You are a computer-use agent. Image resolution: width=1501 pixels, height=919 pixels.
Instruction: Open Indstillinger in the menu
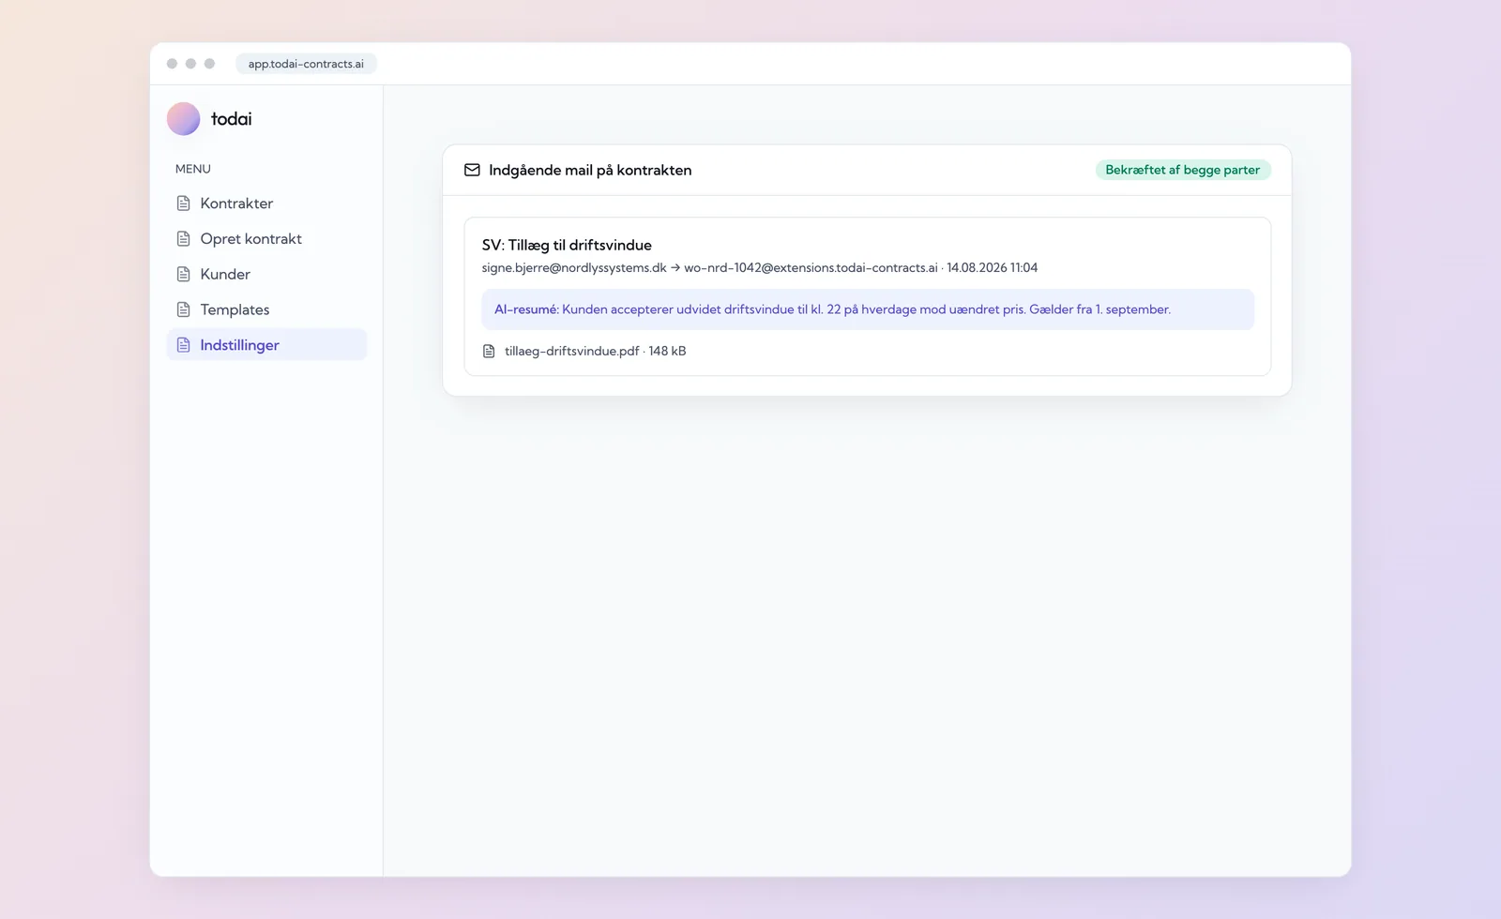tap(266, 345)
